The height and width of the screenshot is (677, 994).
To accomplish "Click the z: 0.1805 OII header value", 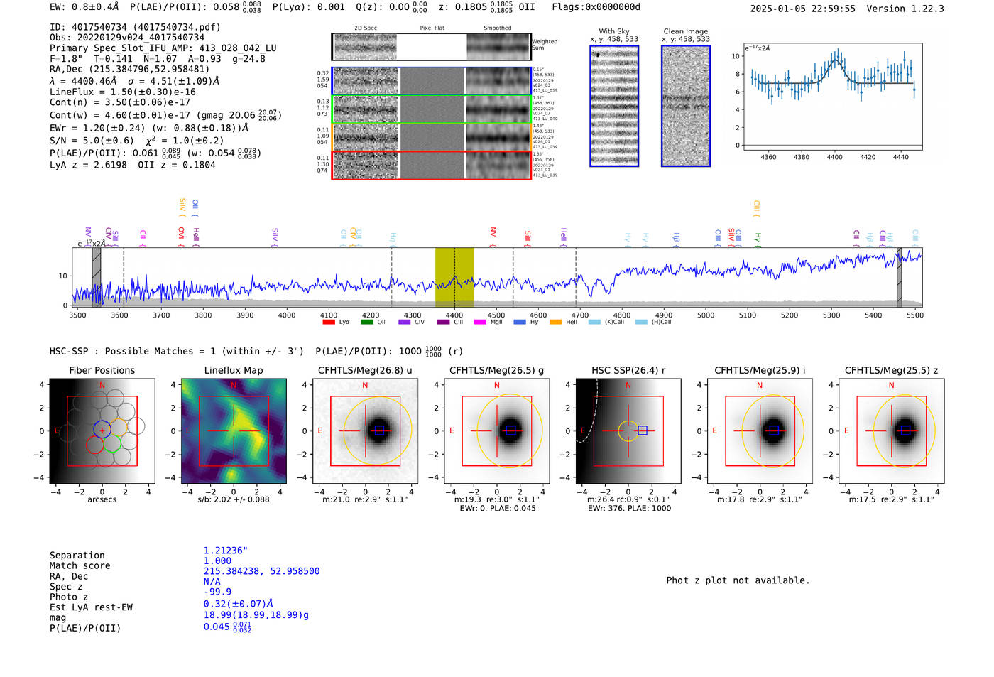I will pyautogui.click(x=486, y=7).
